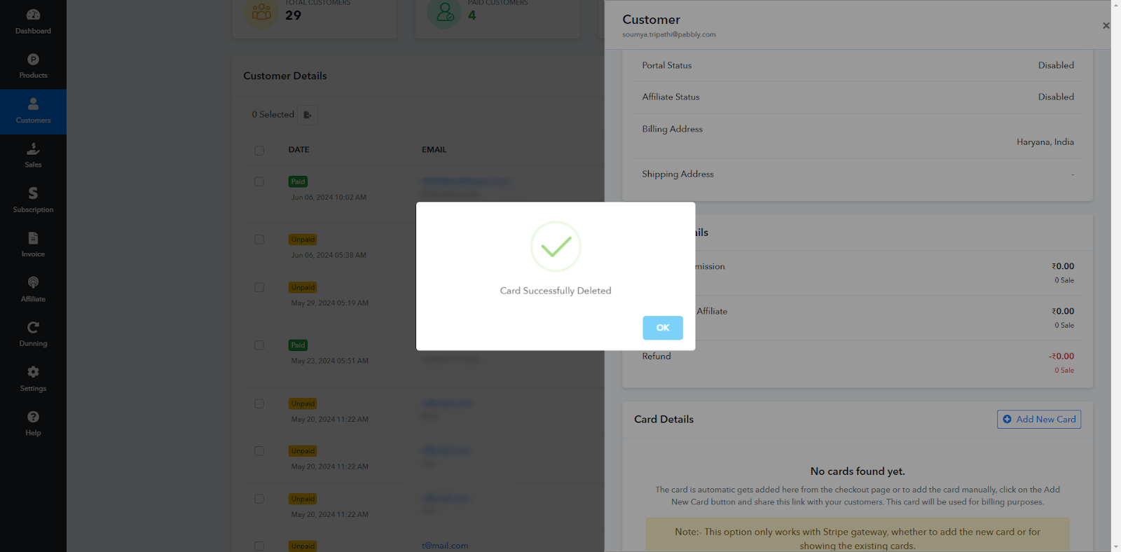Click the page's vertical scrollbar
1121x552 pixels.
pos(1116,276)
